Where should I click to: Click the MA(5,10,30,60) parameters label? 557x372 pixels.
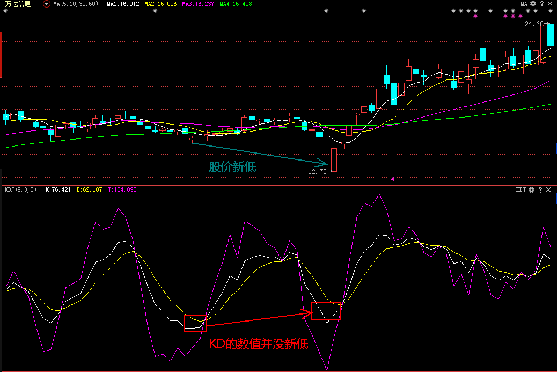[76, 4]
